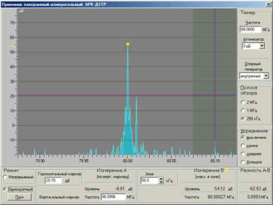Open the attenuator dropdown

point(262,46)
